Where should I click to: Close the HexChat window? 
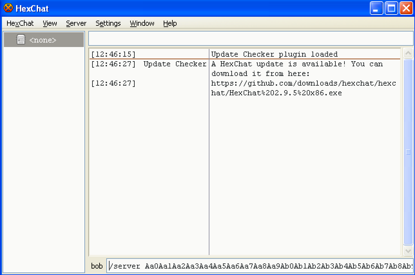(406, 8)
